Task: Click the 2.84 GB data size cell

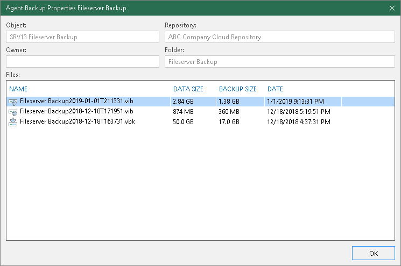Action: click(x=183, y=102)
